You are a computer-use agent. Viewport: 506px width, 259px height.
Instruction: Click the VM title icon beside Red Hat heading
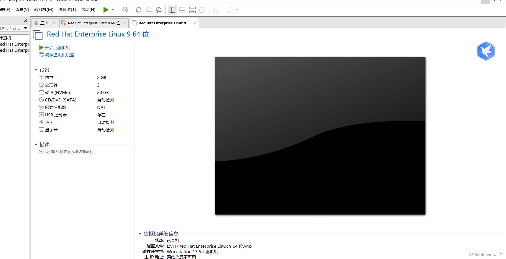(x=38, y=35)
